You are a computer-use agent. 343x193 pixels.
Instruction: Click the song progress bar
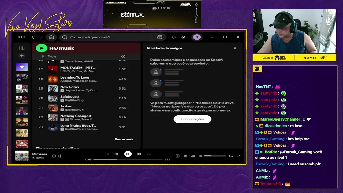(128, 159)
